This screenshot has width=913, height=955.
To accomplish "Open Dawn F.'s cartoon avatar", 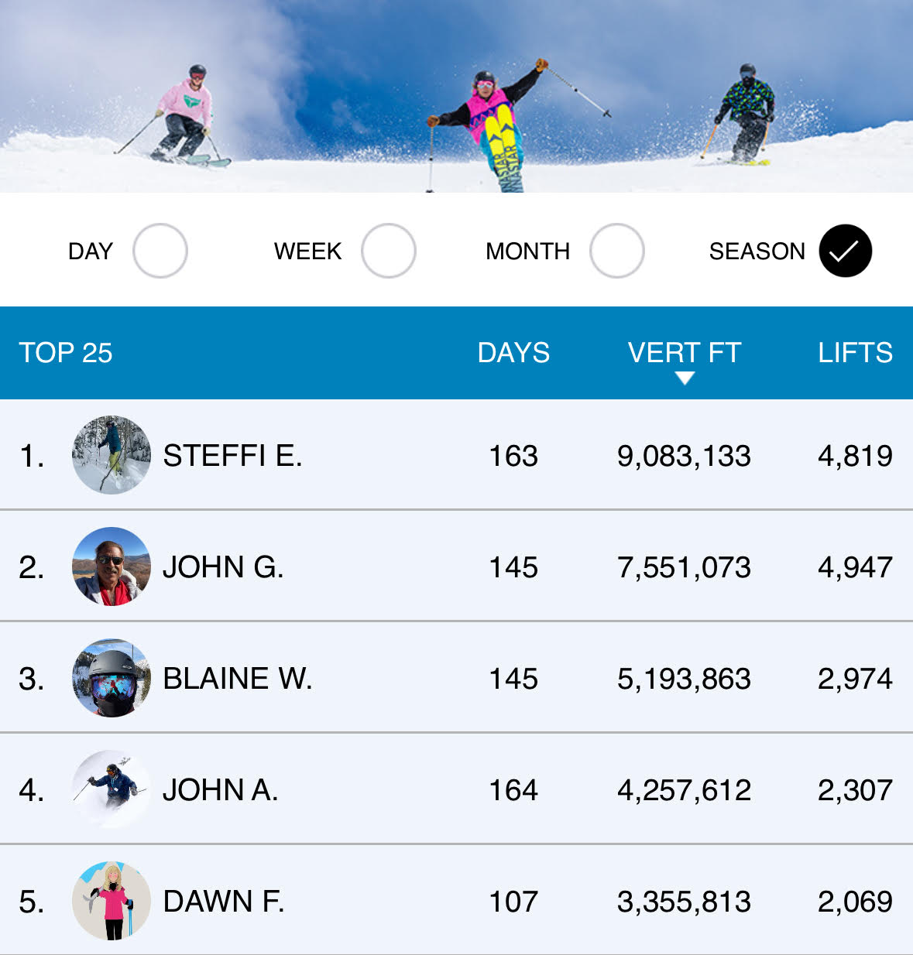I will [x=112, y=901].
